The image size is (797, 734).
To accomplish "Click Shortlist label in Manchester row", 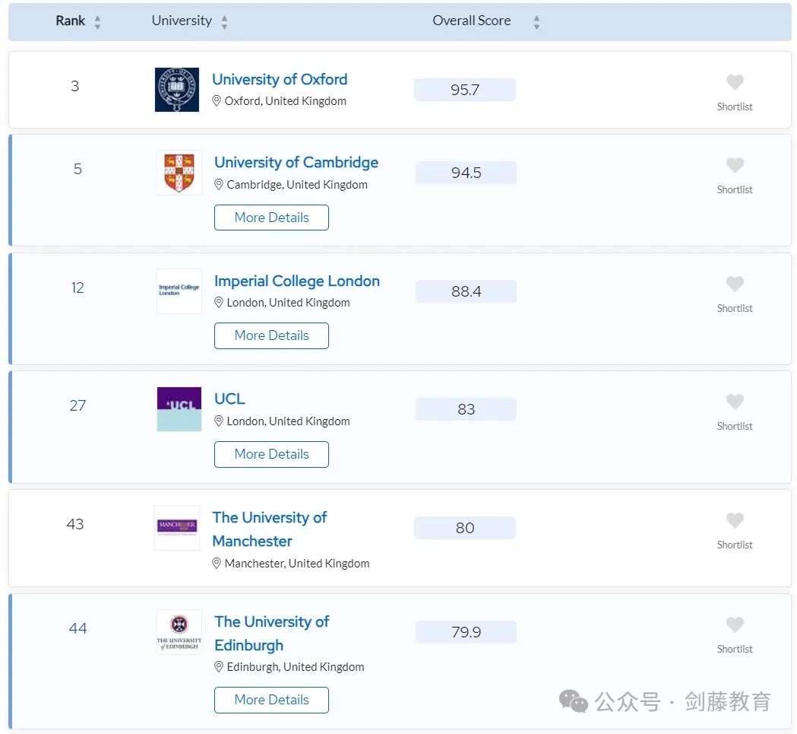I will coord(735,545).
